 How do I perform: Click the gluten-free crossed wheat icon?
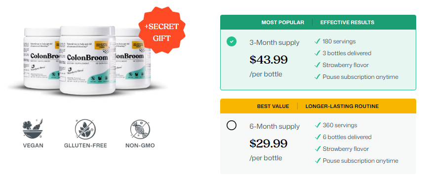point(85,129)
